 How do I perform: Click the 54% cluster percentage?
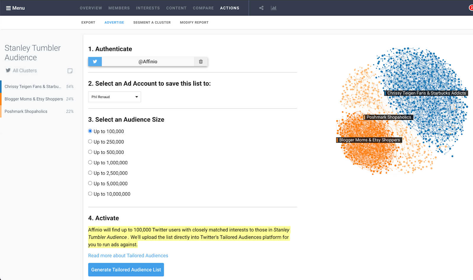70,87
